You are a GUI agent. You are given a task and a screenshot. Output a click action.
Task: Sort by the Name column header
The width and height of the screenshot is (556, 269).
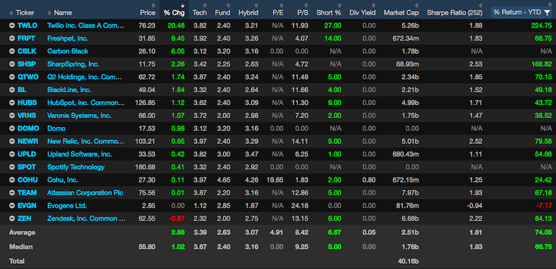(63, 13)
